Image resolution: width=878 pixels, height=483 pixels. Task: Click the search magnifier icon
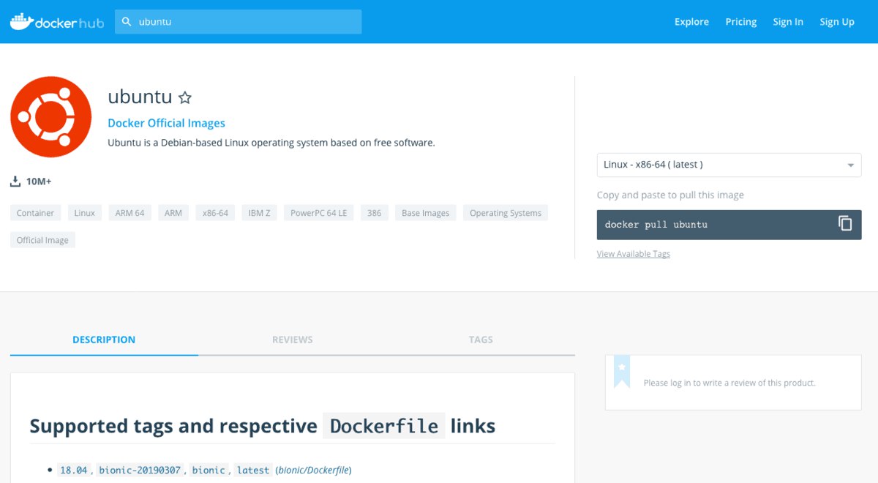[x=127, y=22]
